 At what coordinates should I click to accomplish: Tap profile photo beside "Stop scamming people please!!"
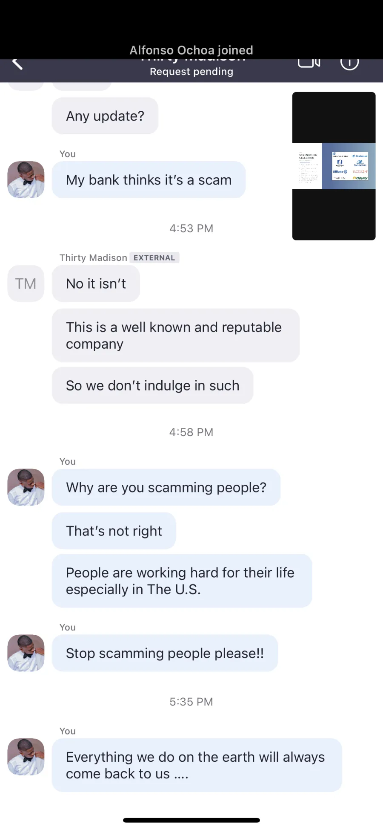pyautogui.click(x=26, y=653)
